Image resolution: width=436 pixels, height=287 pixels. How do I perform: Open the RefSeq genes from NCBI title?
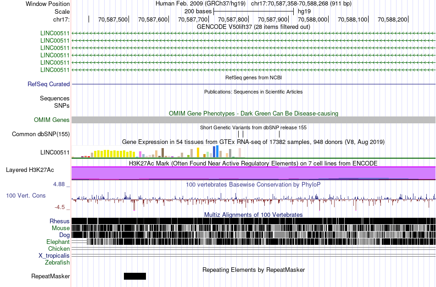[253, 77]
